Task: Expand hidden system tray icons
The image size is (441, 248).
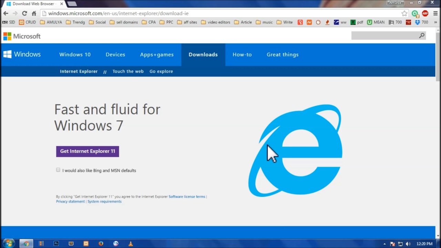Action: 384,244
